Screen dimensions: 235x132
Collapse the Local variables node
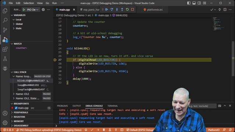pos(18,19)
